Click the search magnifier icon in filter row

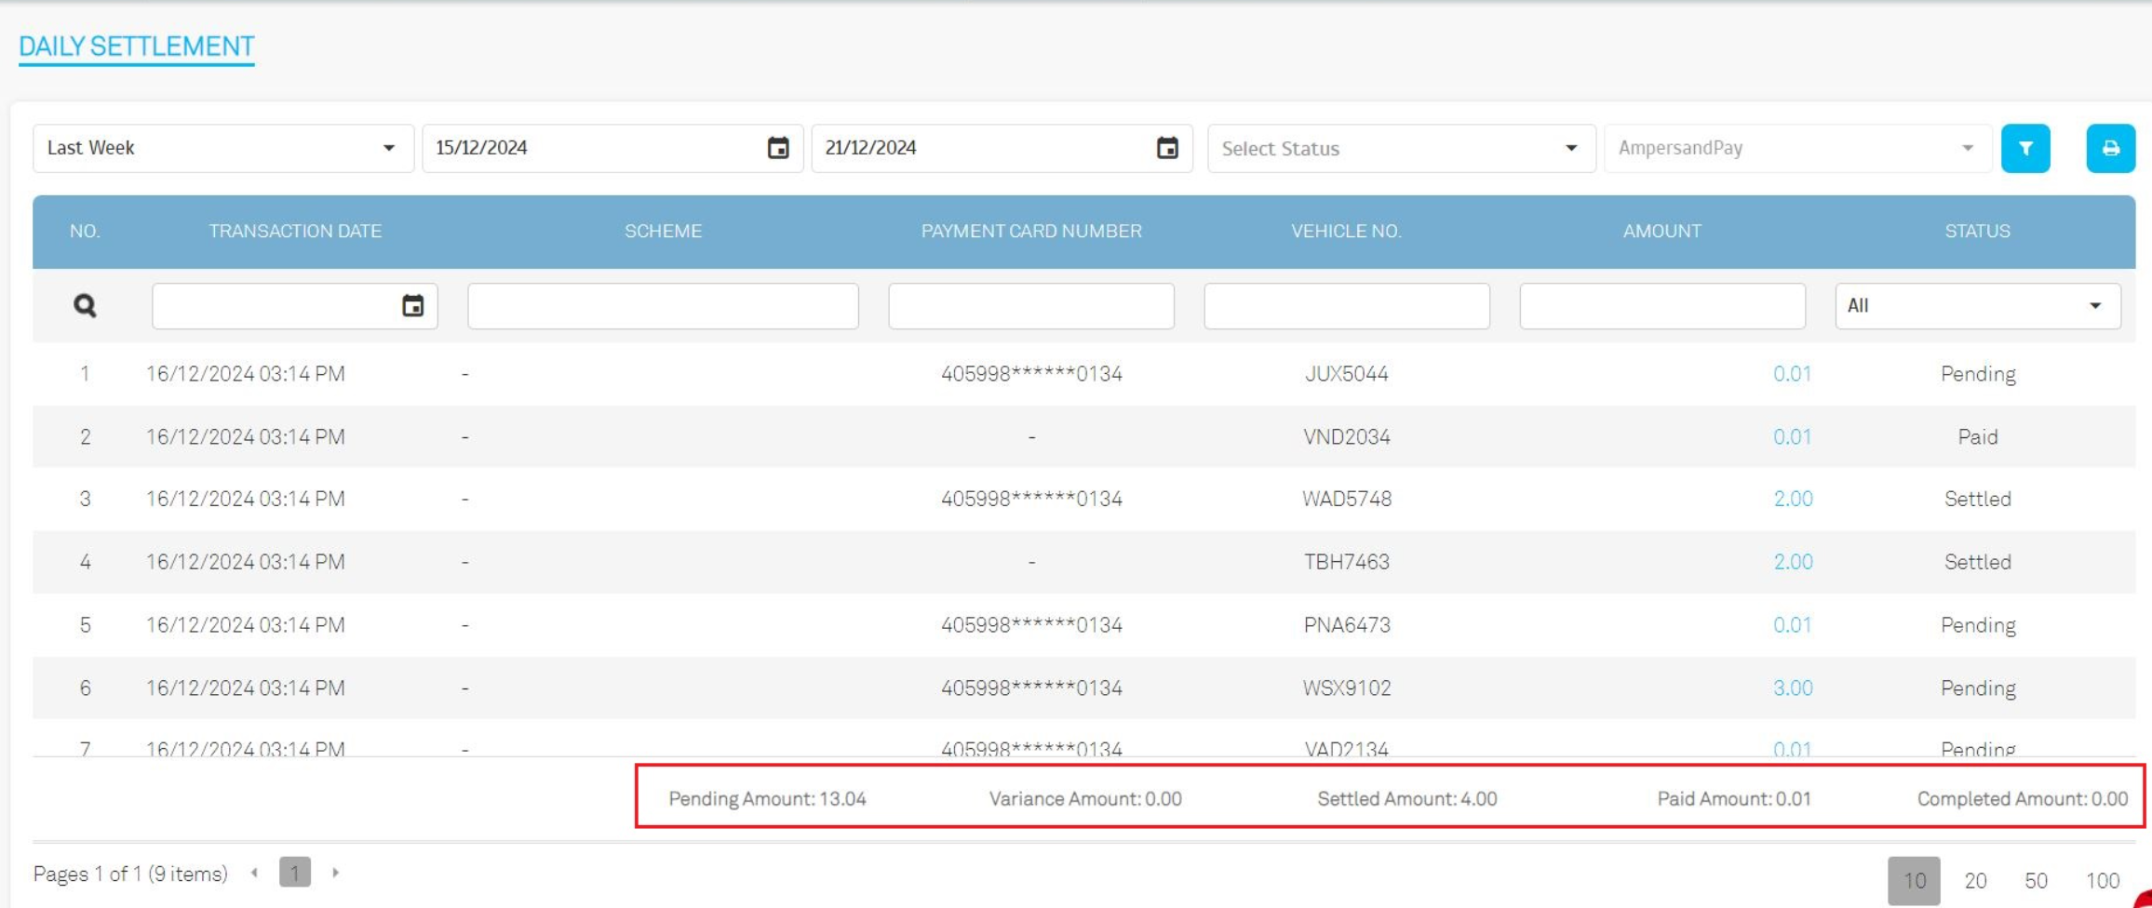click(x=85, y=306)
